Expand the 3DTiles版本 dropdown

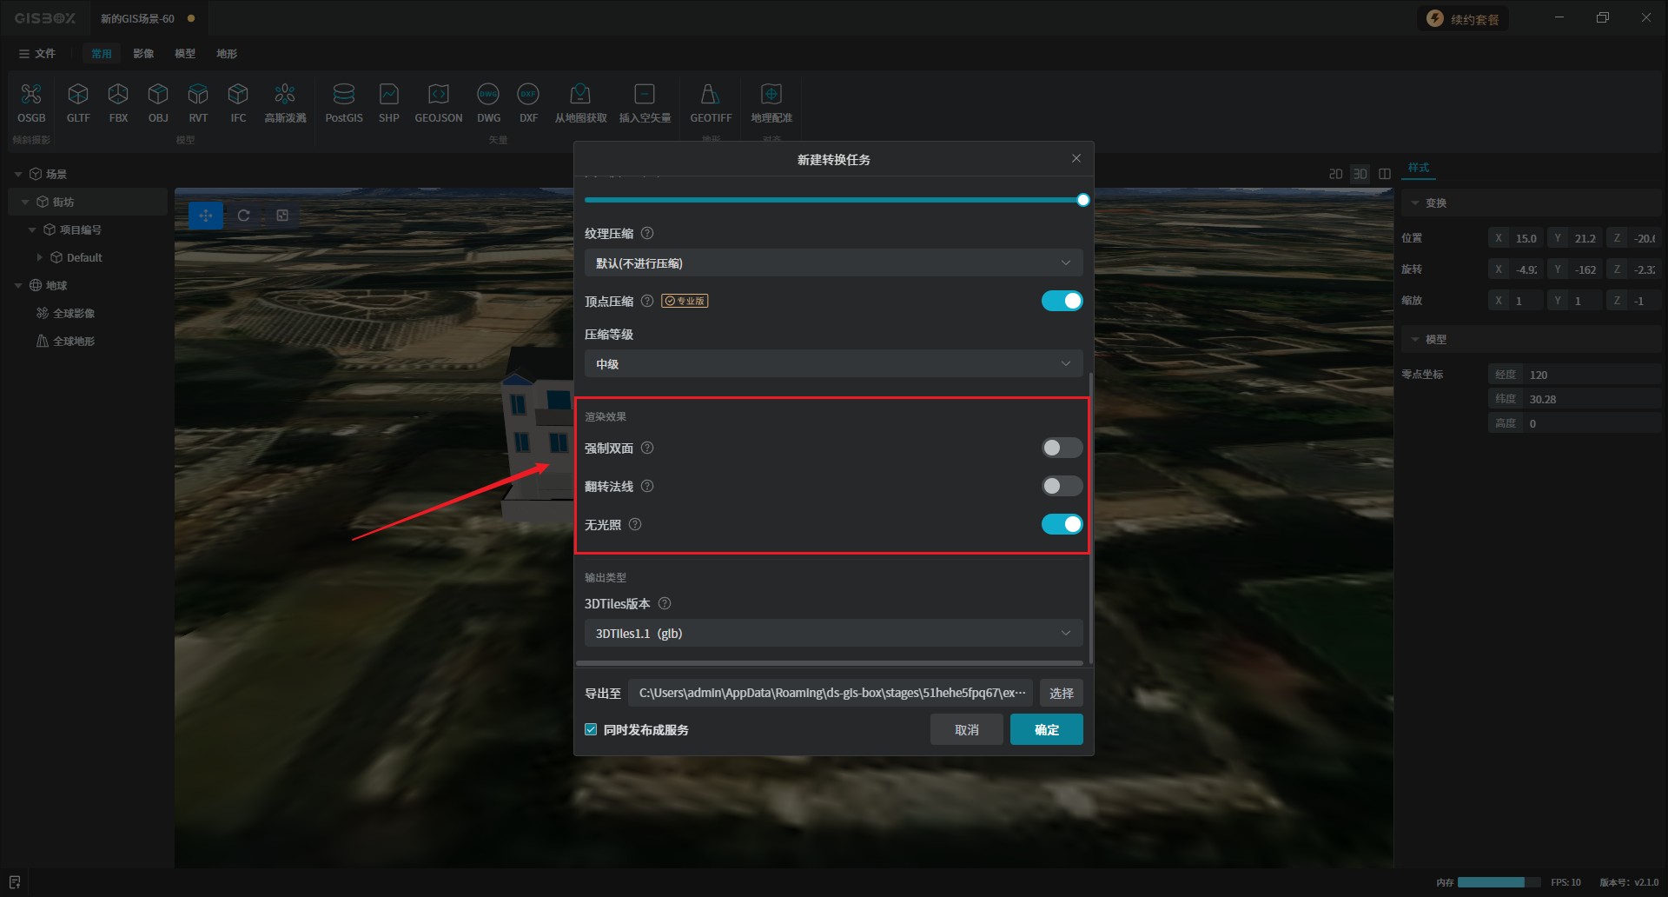[832, 634]
